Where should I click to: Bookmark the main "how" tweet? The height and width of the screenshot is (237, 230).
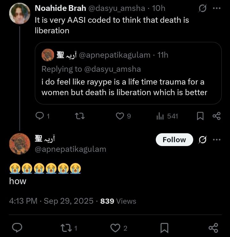[x=164, y=228]
